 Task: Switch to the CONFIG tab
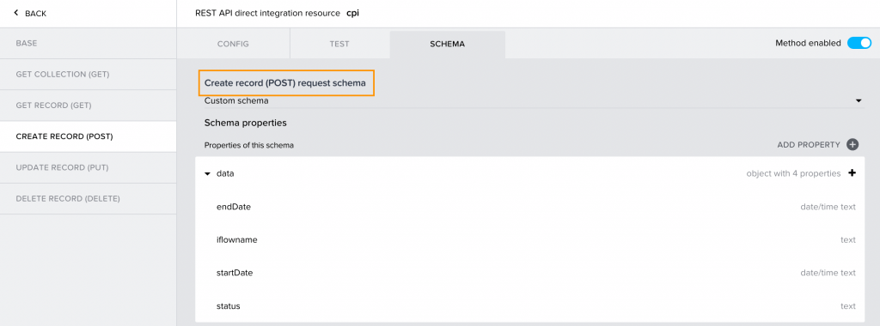pos(233,45)
